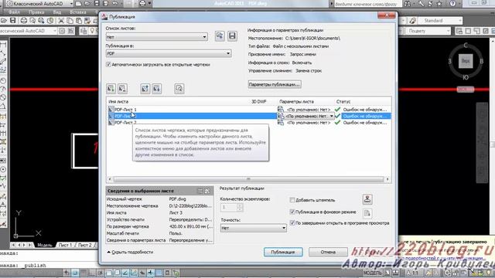Viewport: 495px width, 278px height.
Task: Click the Workspace settings gear icon
Action: [x=62, y=31]
